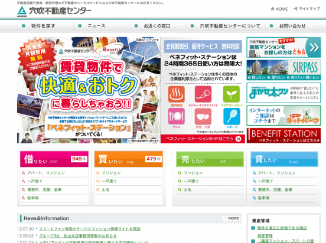Click the tennis racket スポーツ icon
The image size is (326, 243).
[x=232, y=117]
